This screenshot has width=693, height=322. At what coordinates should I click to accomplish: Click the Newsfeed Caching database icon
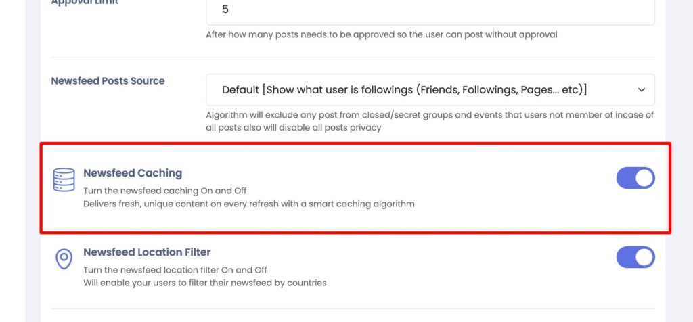[x=64, y=179]
